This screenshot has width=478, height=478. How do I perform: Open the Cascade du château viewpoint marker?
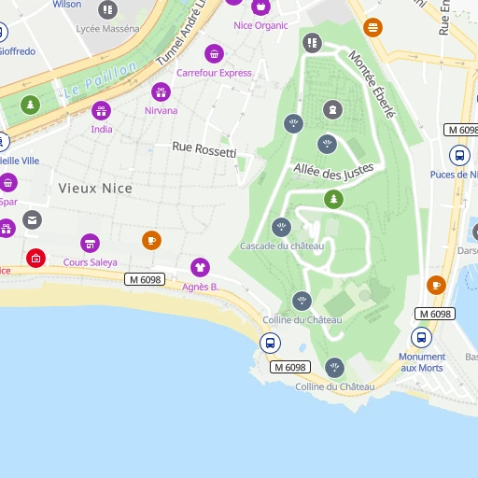tap(281, 227)
